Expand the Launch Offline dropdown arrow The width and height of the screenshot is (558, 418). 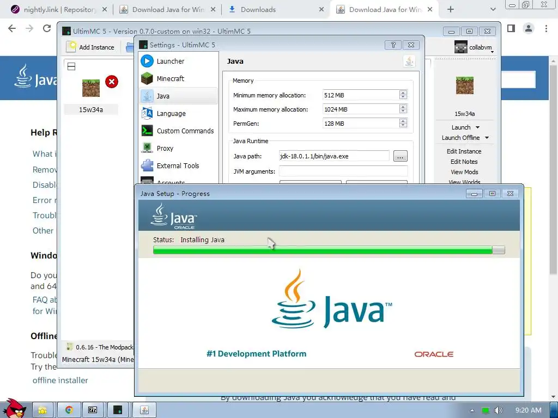[x=487, y=138]
